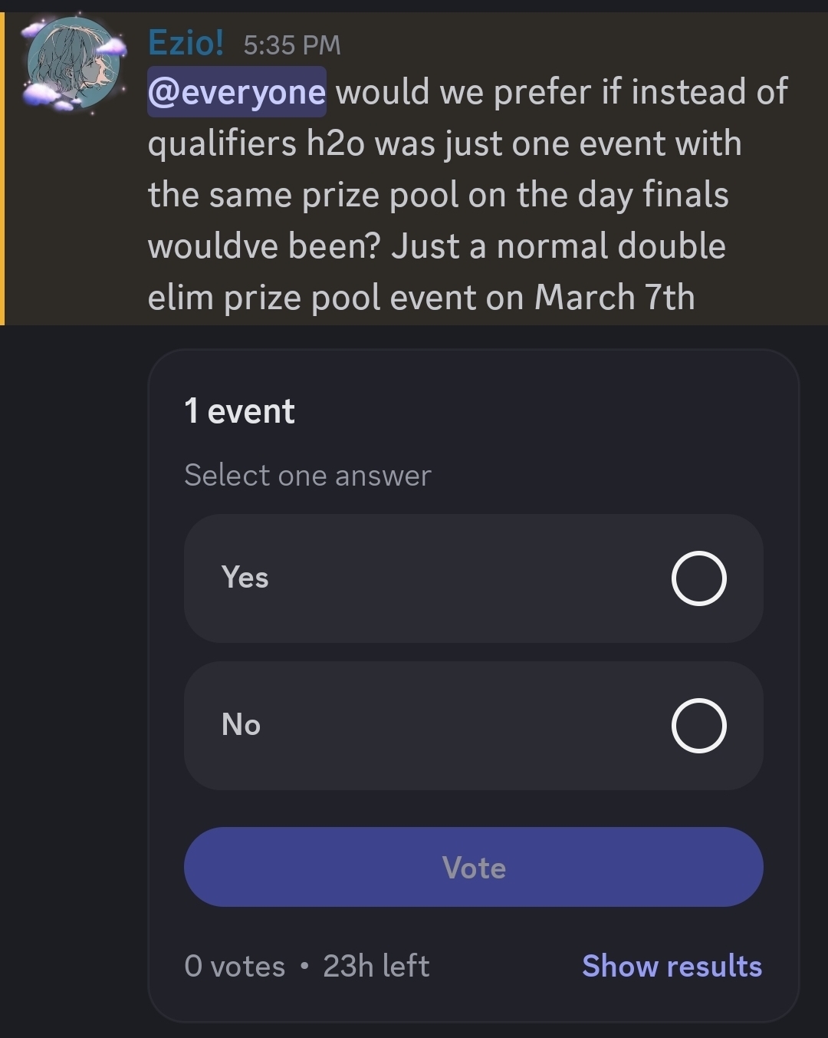
Task: Click the dot separator beside 0 votes
Action: pos(304,966)
